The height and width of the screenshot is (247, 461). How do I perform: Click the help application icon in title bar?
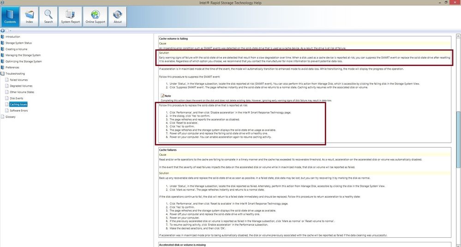pos(2,2)
